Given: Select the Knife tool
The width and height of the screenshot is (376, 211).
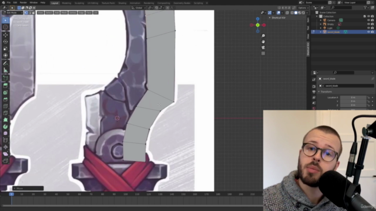Looking at the screenshot, I should [5, 113].
